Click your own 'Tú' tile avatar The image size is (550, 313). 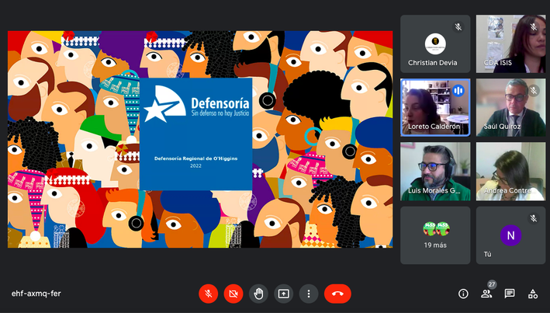pos(510,235)
